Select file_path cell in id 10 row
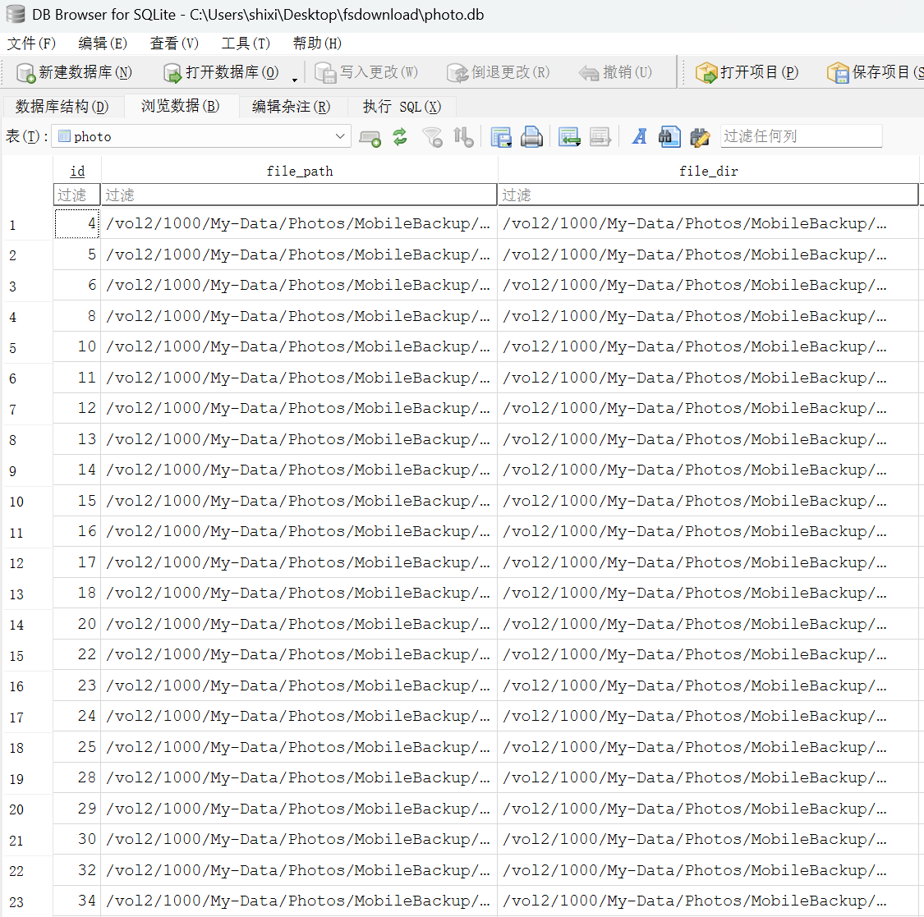 299,347
